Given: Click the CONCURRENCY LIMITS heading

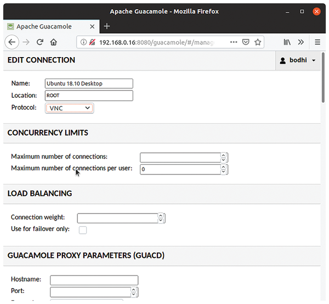Looking at the screenshot, I should point(48,133).
